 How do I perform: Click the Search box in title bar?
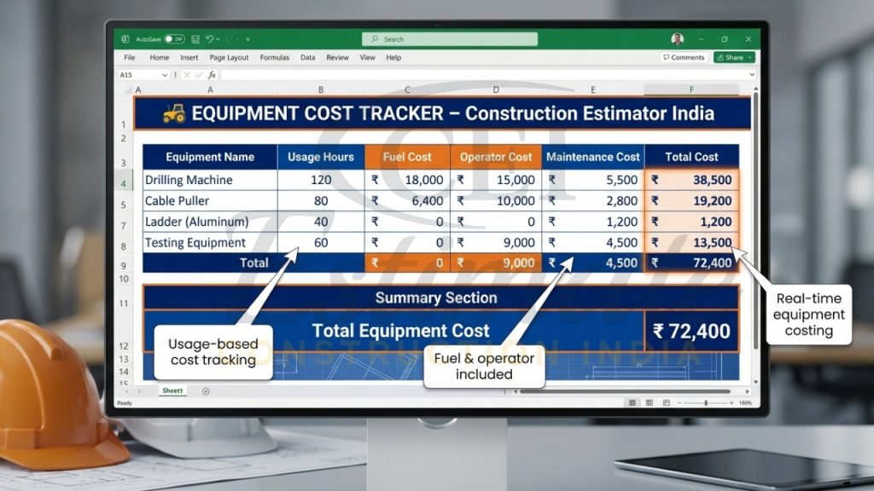point(450,39)
